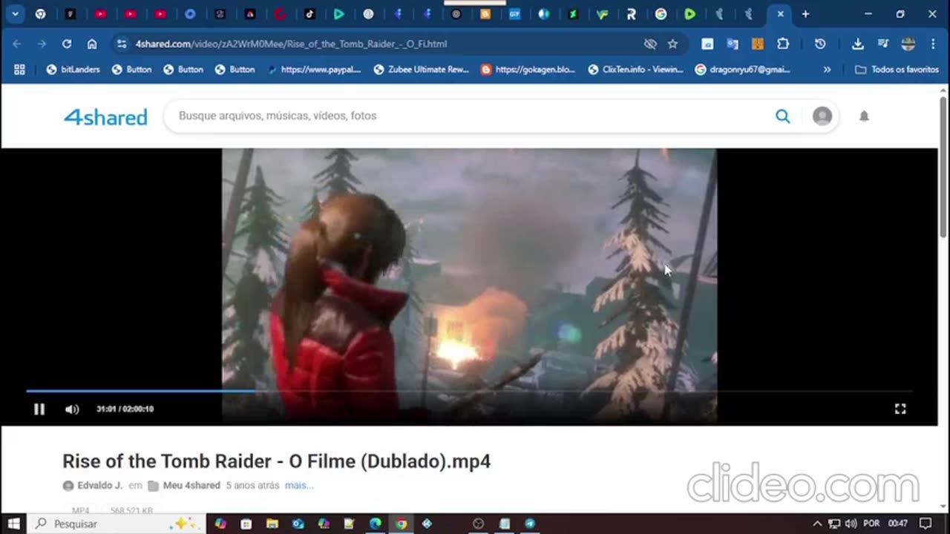Open the Chrome profile avatar
This screenshot has width=950, height=534.
(x=908, y=44)
